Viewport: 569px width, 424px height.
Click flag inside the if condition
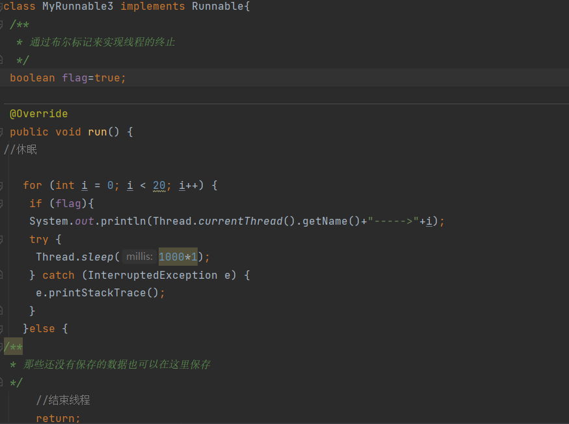coord(68,203)
